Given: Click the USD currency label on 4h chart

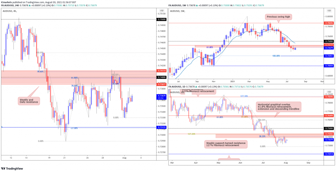Looking at the screenshot, I should tap(161, 11).
